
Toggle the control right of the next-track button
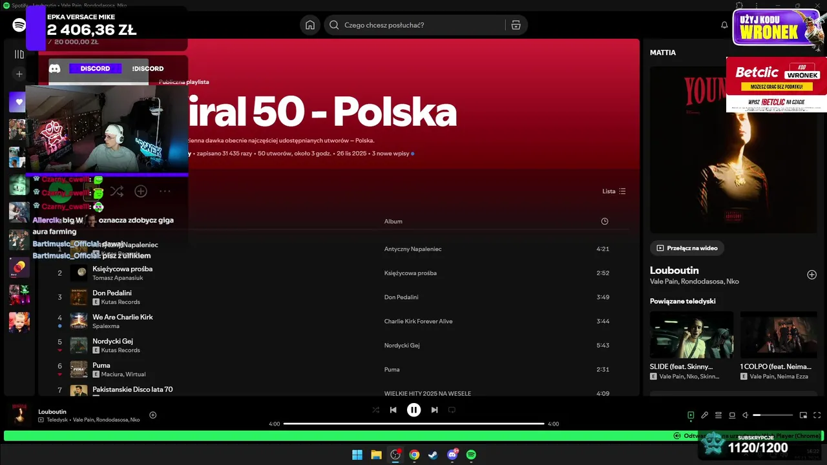(452, 409)
